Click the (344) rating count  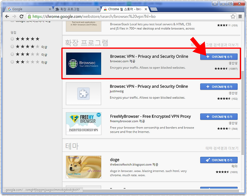pyautogui.click(x=235, y=129)
